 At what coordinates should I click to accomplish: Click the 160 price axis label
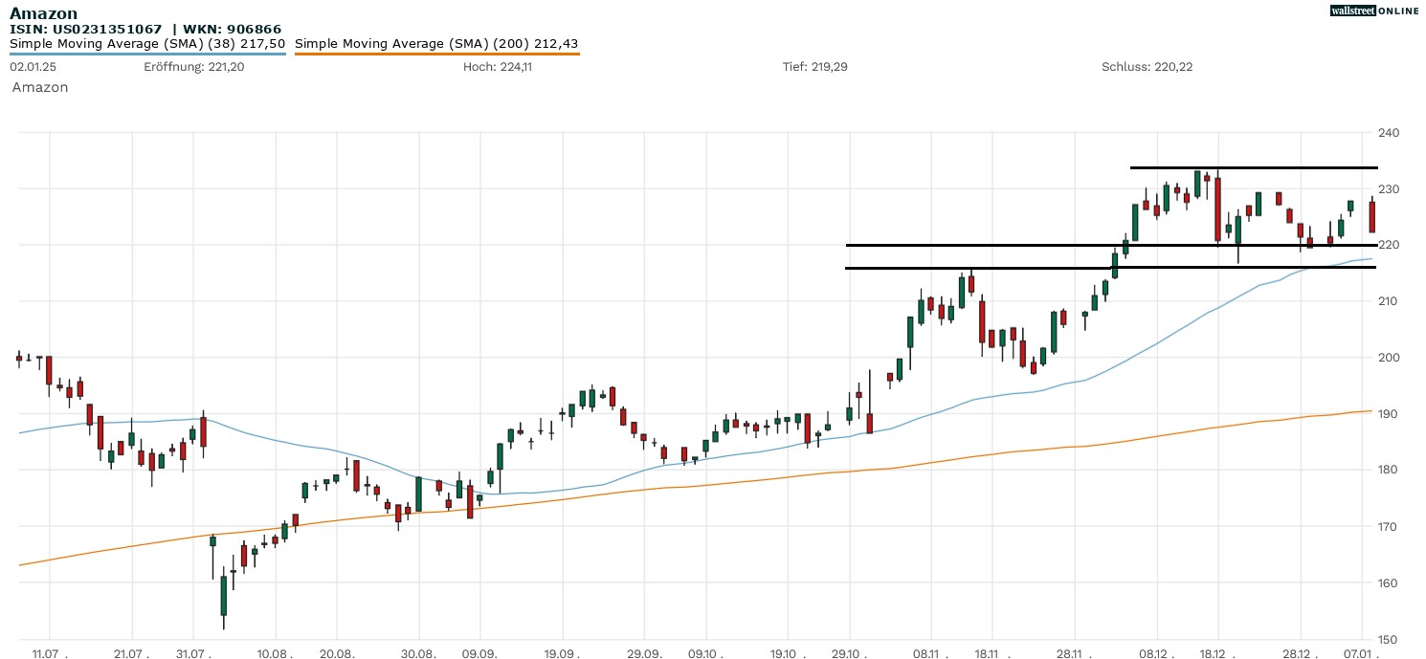point(1388,582)
